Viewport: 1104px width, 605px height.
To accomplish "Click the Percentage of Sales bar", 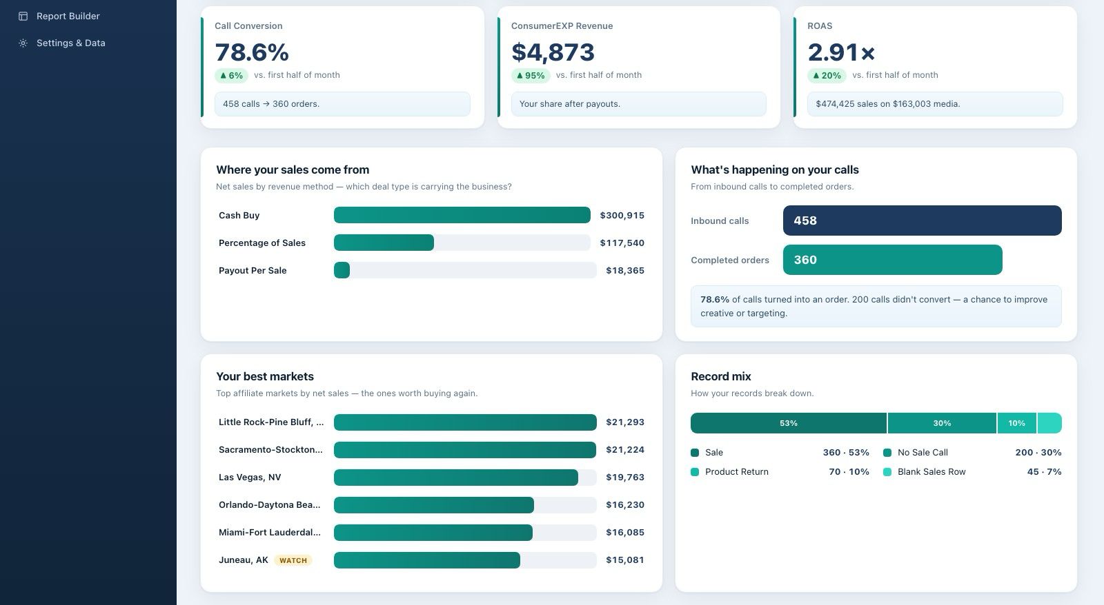I will click(x=384, y=243).
